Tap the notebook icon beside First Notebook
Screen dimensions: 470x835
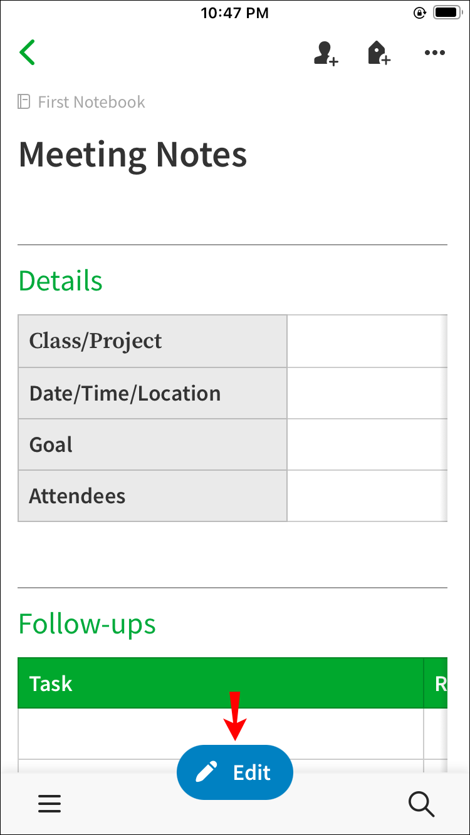click(24, 102)
